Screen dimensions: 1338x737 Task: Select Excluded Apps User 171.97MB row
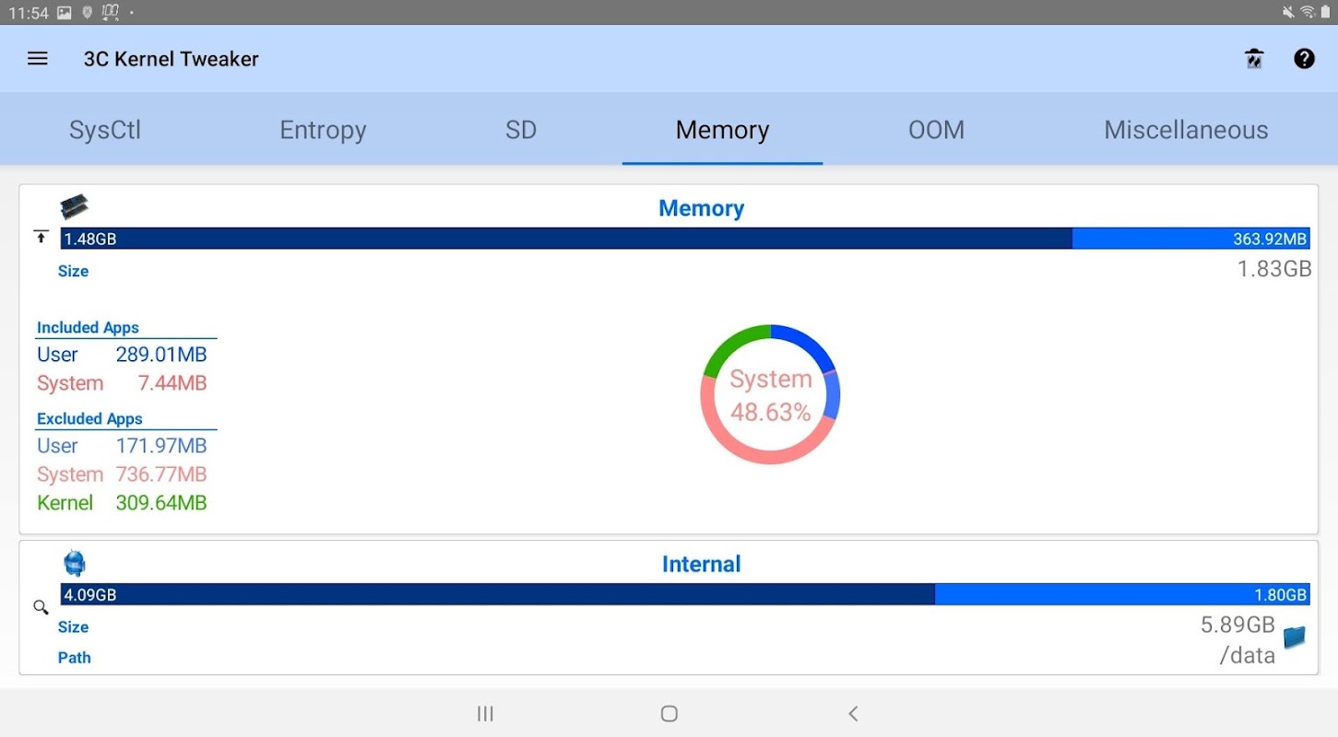coord(122,446)
